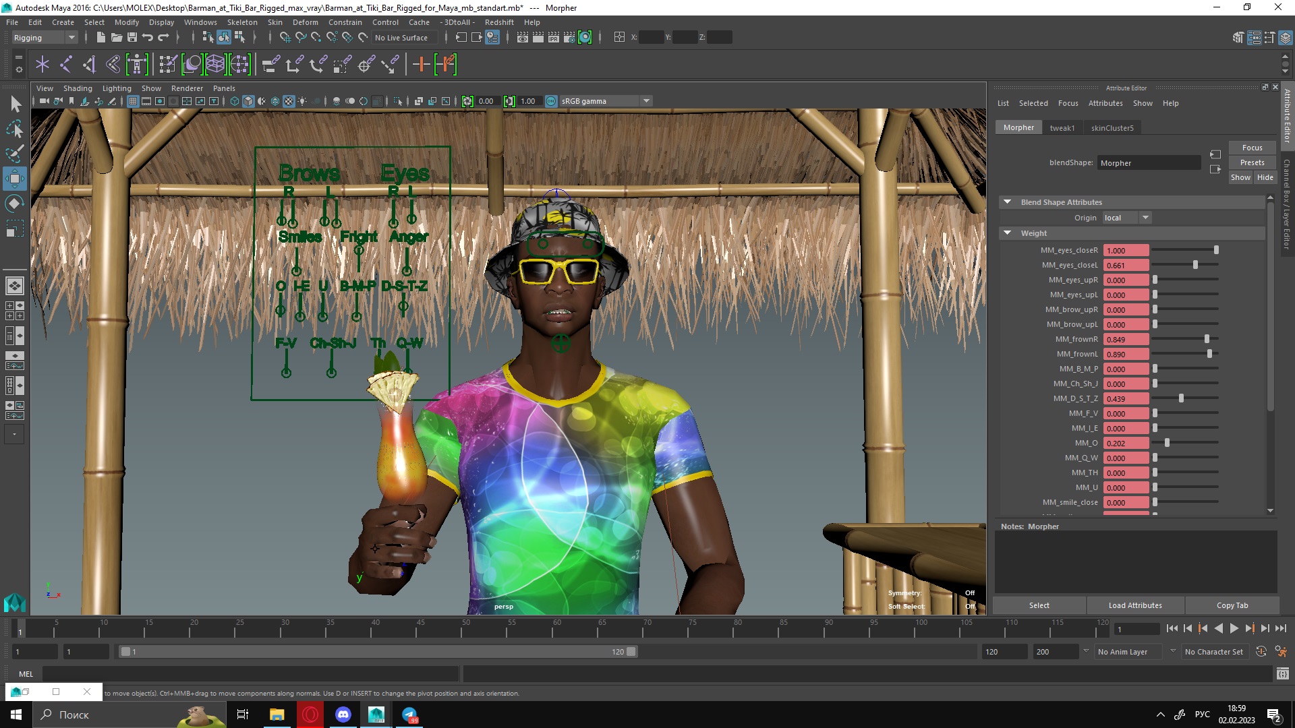This screenshot has height=728, width=1295.
Task: Open the sRGB gamma view transform dropdown
Action: coord(606,101)
